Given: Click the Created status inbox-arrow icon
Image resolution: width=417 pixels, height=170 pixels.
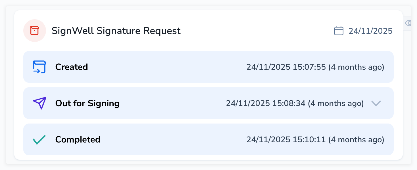Looking at the screenshot, I should coord(39,67).
